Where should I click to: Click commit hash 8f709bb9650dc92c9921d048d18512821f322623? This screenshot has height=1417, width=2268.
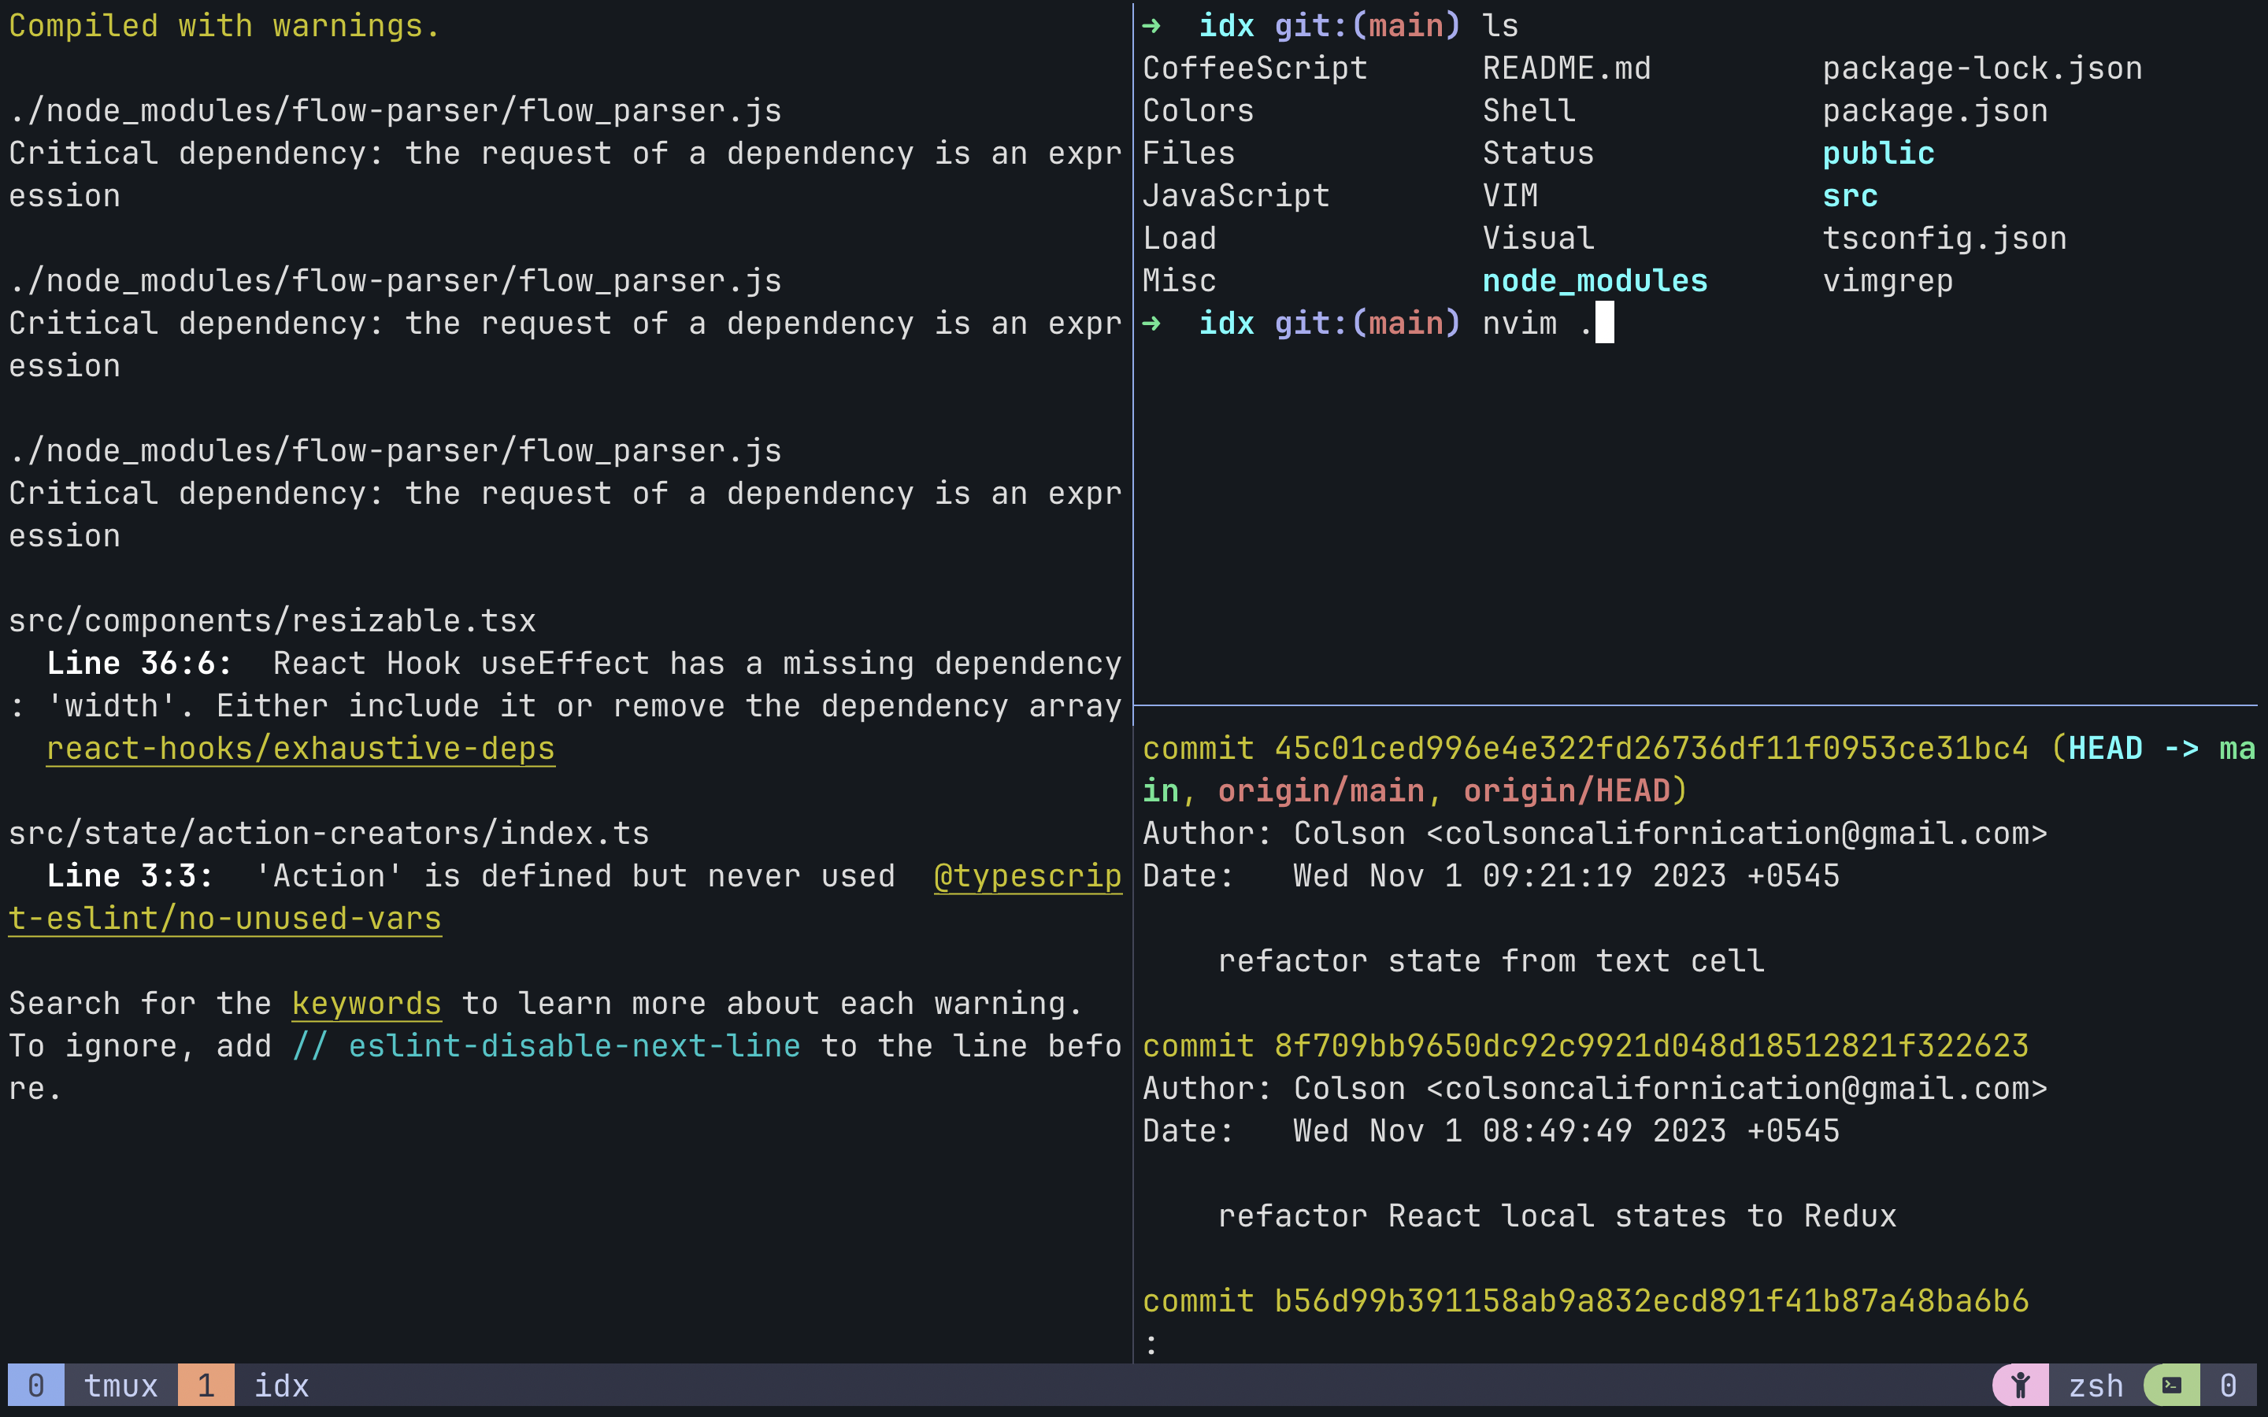tap(1651, 1045)
